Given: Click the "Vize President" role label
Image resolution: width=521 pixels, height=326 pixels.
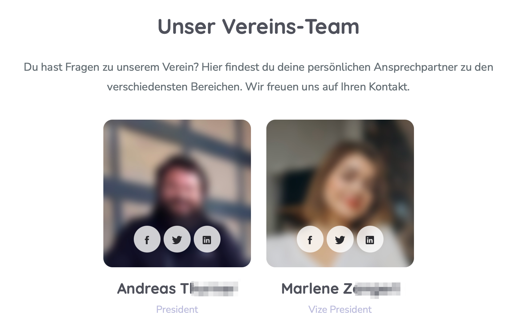Looking at the screenshot, I should pyautogui.click(x=340, y=309).
